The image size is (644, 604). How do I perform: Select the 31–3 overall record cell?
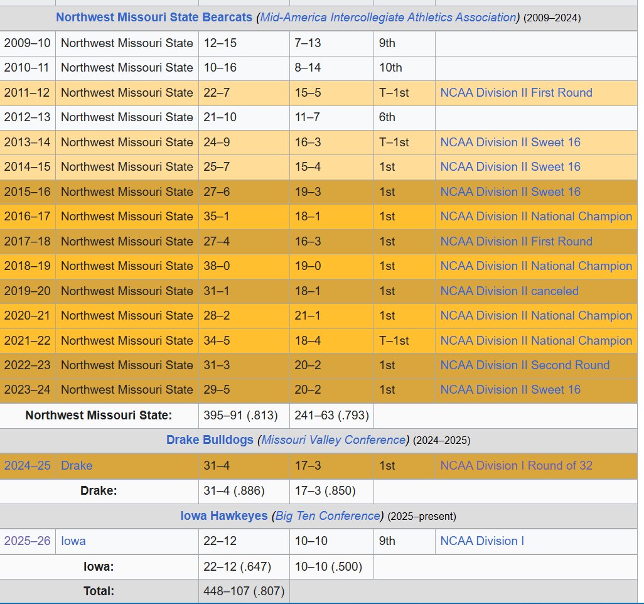tap(244, 365)
